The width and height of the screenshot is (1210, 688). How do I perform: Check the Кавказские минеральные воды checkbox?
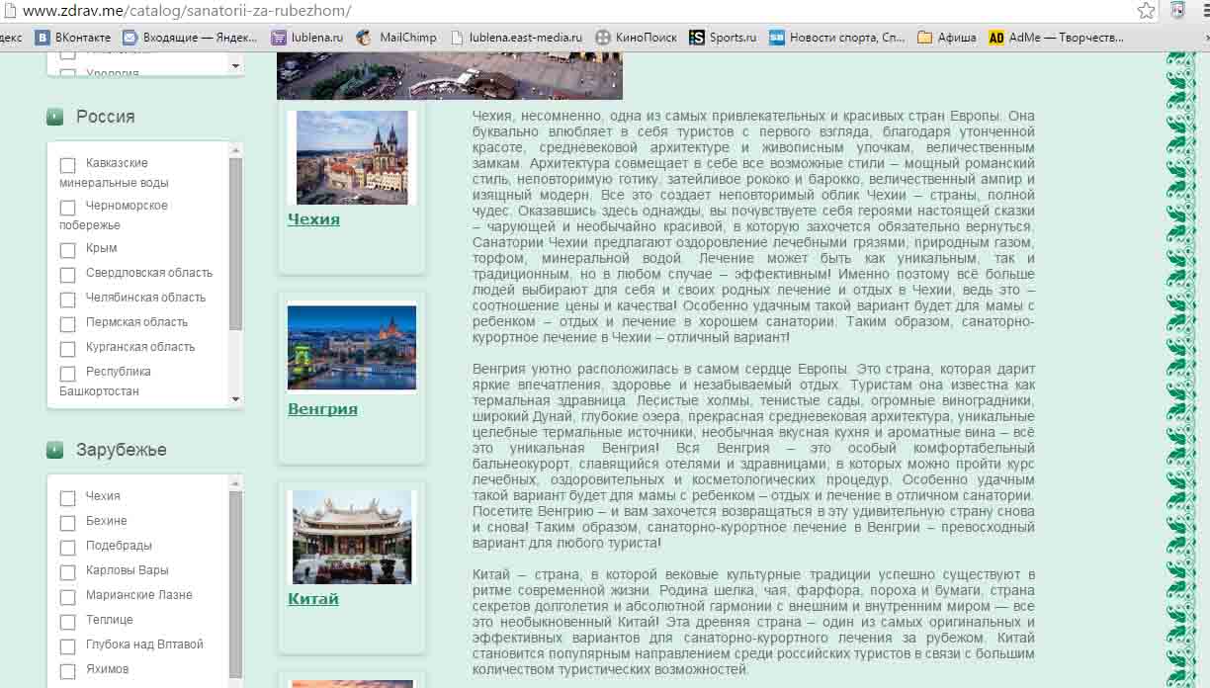coord(67,165)
